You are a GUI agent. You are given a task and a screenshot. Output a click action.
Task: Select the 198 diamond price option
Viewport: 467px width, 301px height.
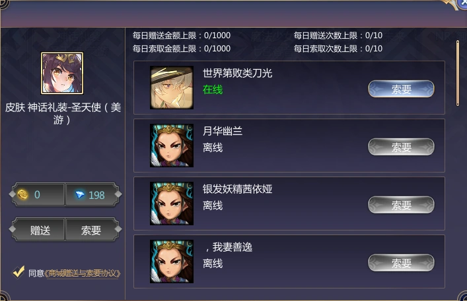pyautogui.click(x=92, y=195)
